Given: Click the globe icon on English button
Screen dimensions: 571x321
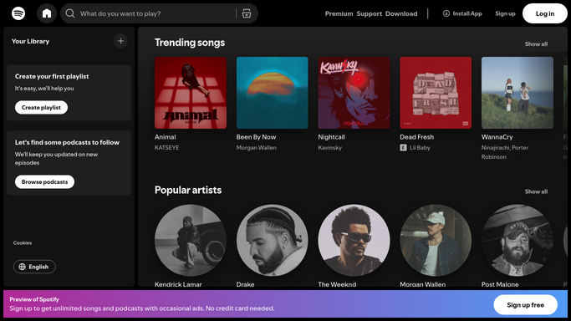Looking at the screenshot, I should pos(23,267).
